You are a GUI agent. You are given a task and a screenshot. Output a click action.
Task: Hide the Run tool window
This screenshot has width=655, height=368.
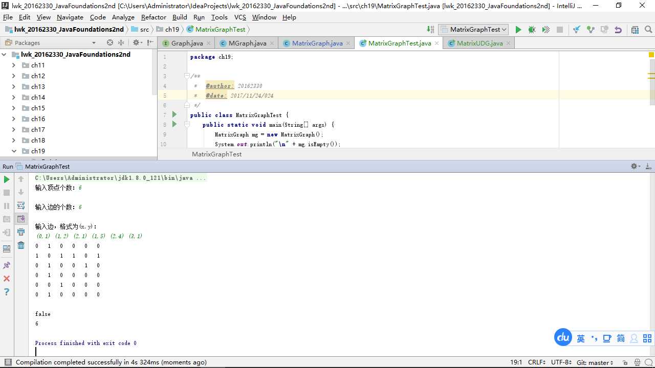648,167
